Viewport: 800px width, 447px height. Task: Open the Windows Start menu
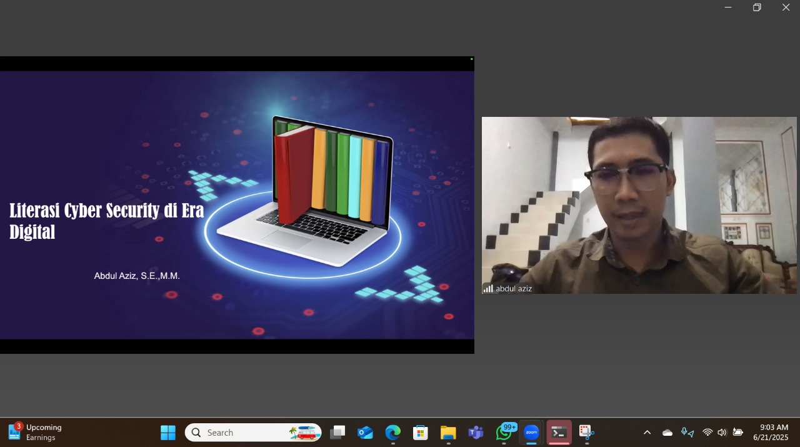click(x=168, y=432)
